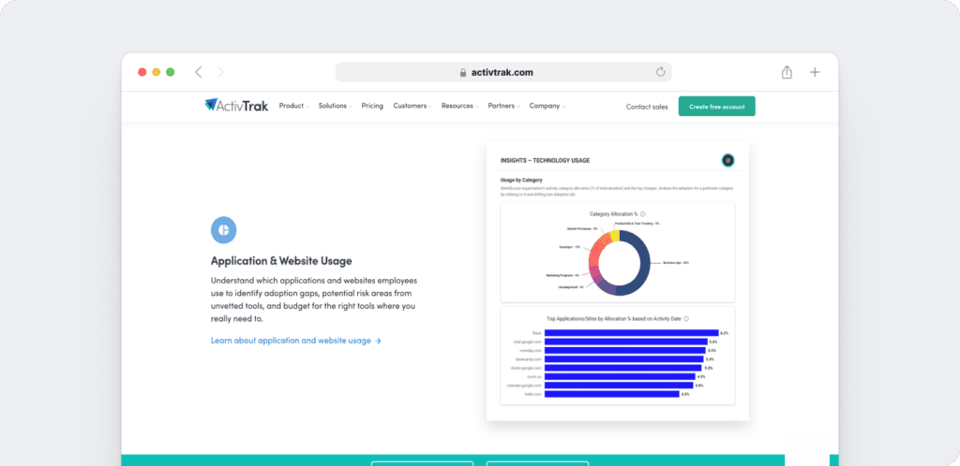Expand the Partners nav dropdown

coord(503,106)
